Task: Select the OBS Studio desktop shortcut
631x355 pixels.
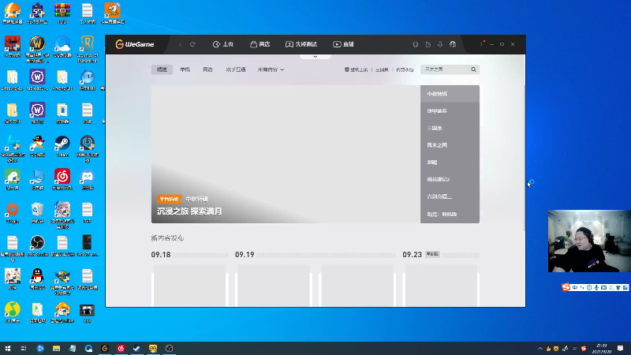Action: (x=37, y=246)
